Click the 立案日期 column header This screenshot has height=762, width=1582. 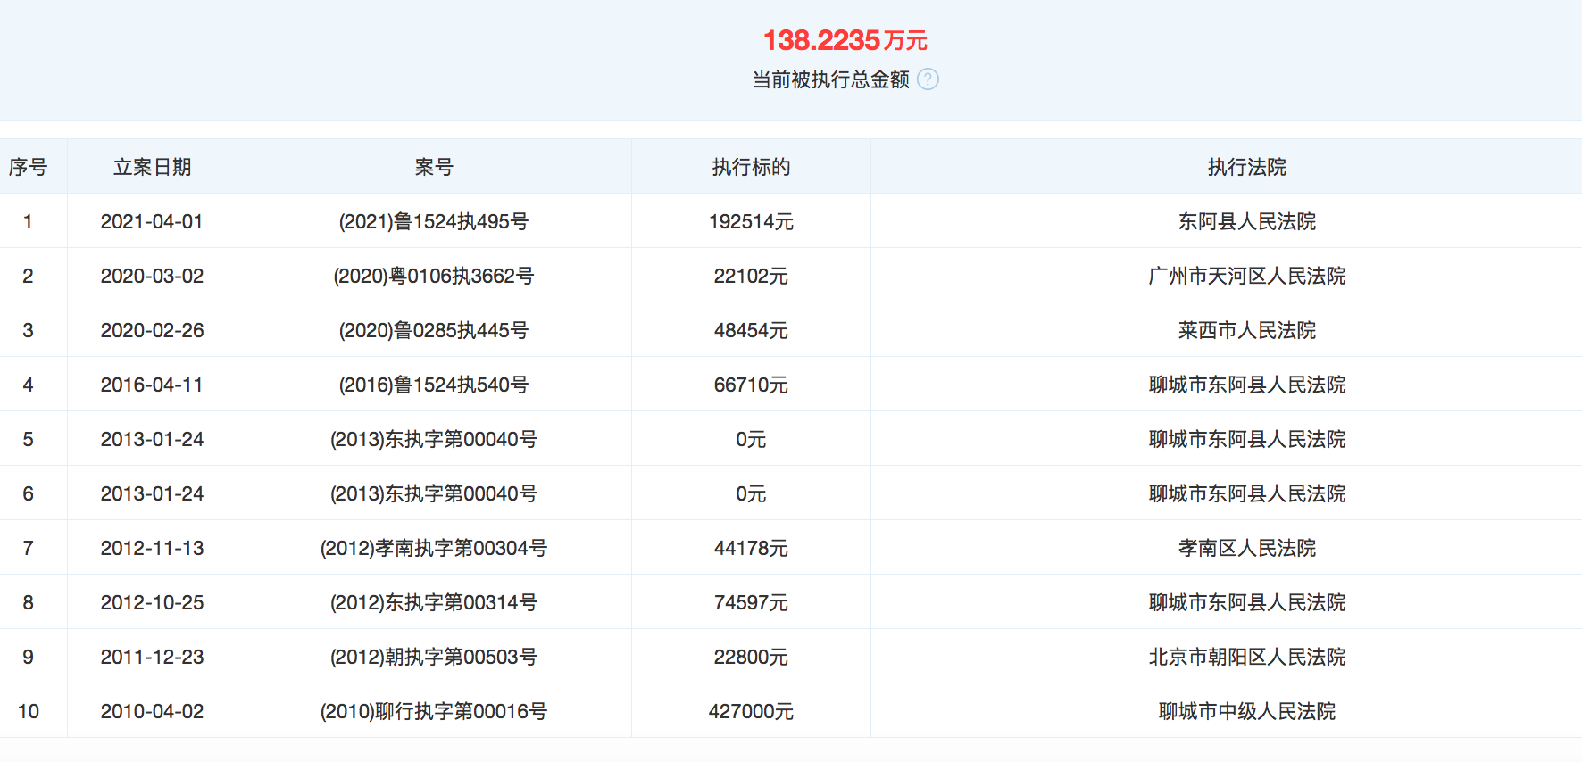152,167
